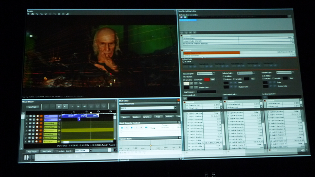Viewport: 315px width, 177px height.
Task: Click the Sort Tracks button
Action: (46, 151)
